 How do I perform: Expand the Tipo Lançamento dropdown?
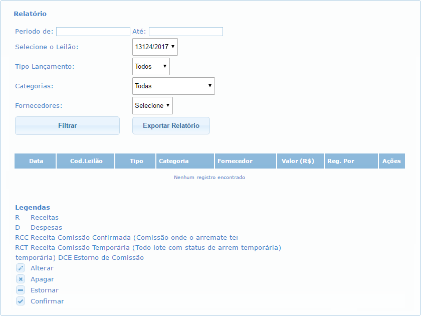(151, 66)
